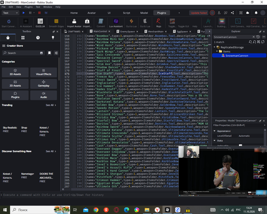Open the Test mode dropdown
This screenshot has height=214, width=267.
pos(10,13)
